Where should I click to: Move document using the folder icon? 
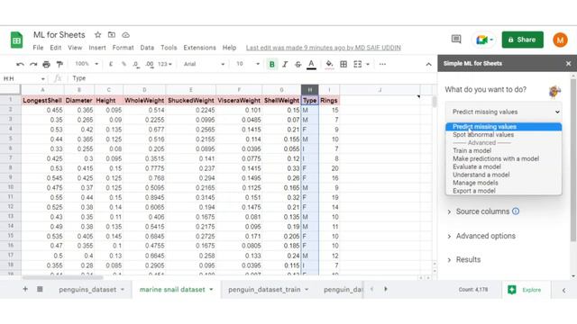click(x=112, y=35)
